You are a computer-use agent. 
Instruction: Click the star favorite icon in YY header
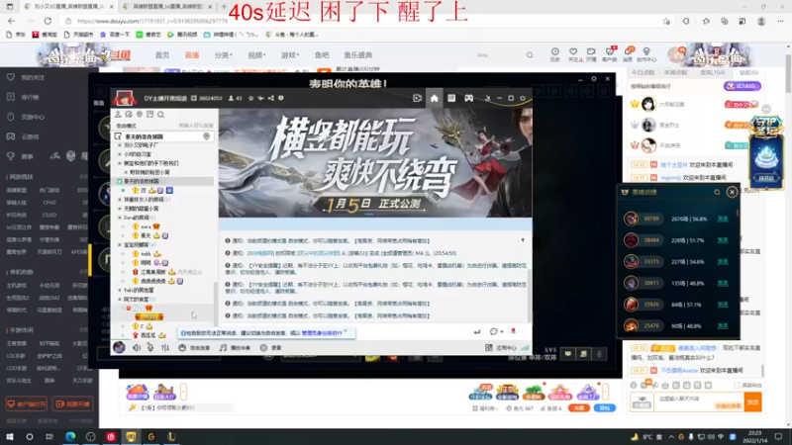251,98
